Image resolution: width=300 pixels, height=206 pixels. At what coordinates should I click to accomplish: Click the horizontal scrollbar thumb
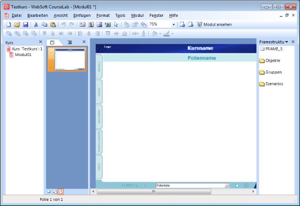click(154, 192)
